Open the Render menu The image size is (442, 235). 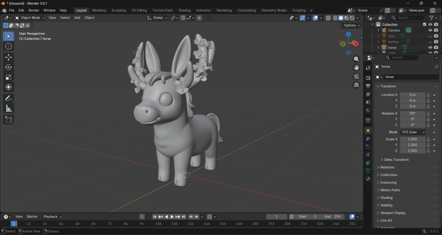pos(33,10)
